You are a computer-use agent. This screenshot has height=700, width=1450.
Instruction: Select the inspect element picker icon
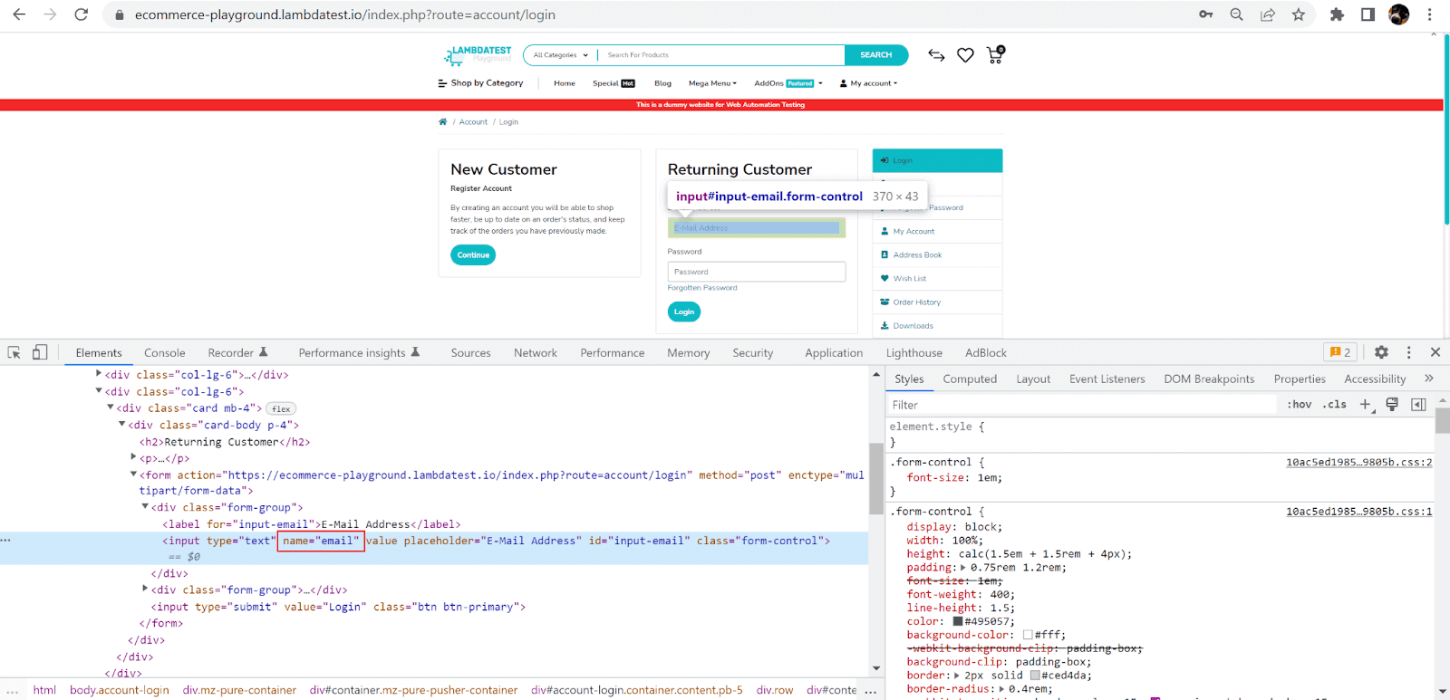14,352
